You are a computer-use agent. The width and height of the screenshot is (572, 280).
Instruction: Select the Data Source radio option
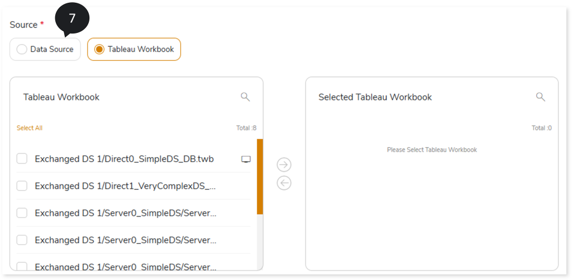(x=45, y=49)
